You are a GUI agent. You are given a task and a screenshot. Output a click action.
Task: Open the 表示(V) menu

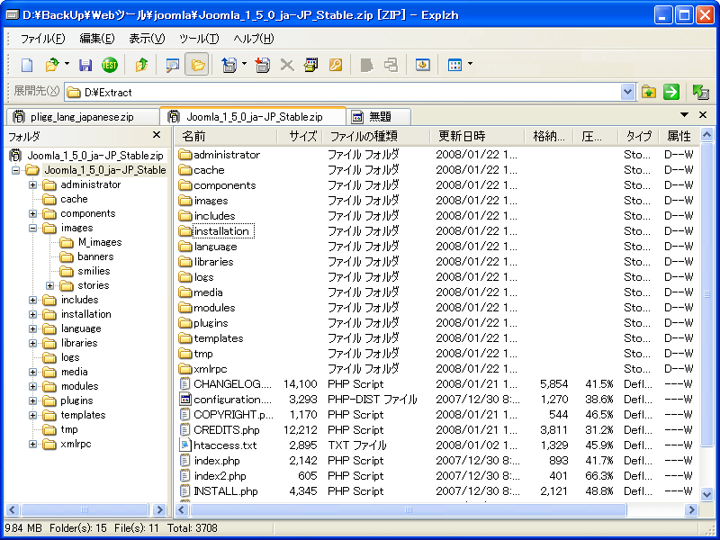(x=147, y=39)
